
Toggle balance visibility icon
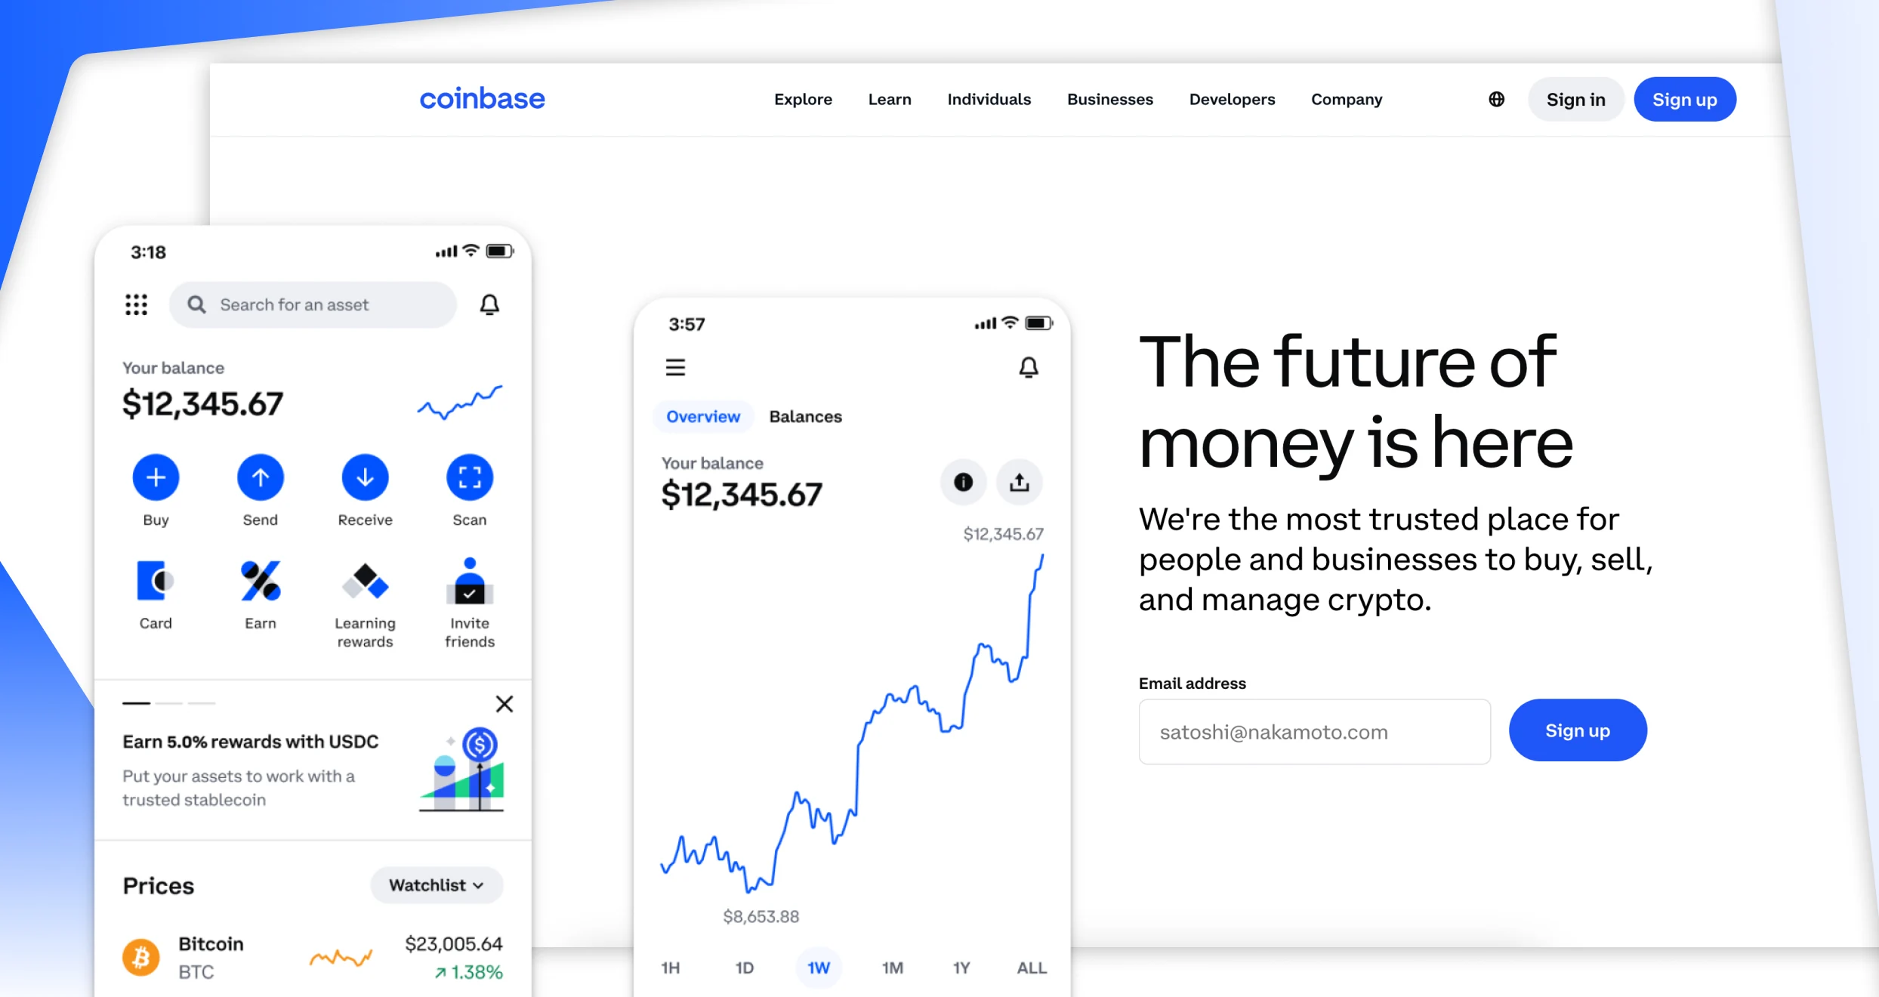[x=963, y=483]
